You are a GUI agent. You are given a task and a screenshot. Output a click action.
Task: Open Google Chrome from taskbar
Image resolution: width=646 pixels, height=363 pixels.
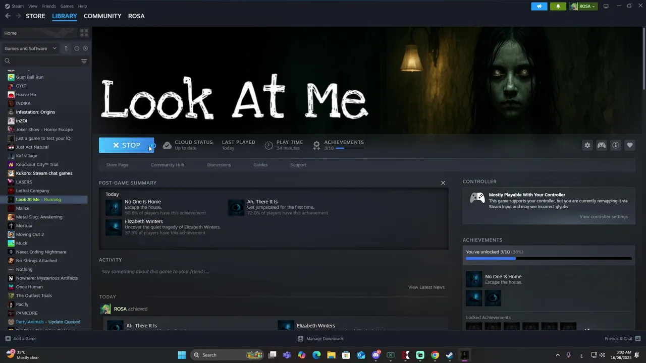pyautogui.click(x=435, y=355)
